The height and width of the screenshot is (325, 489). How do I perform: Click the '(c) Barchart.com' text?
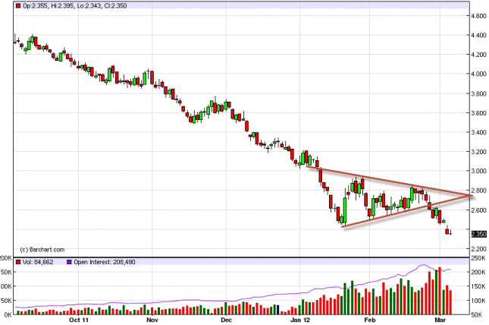[x=42, y=250]
